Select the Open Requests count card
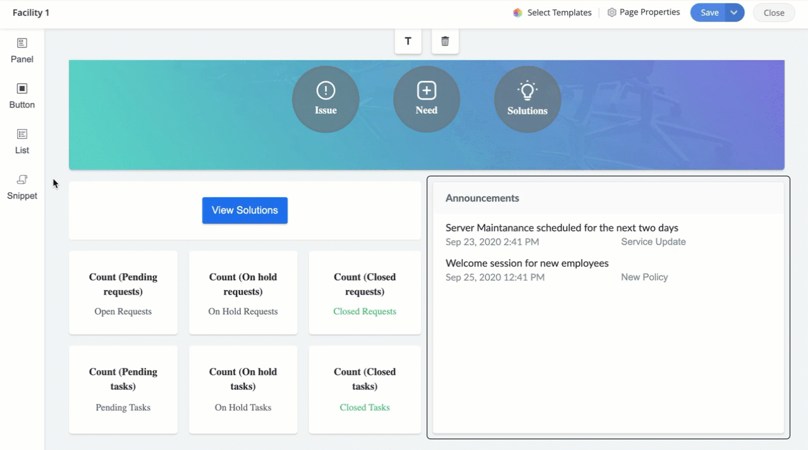Screen dimensions: 808x450 pos(123,293)
